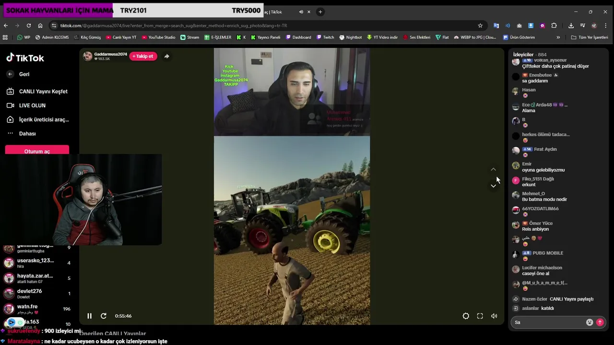Screen dimensions: 614x345
Task: Click Emir chat message oyuna gelebiliyozmu
Action: 543,170
